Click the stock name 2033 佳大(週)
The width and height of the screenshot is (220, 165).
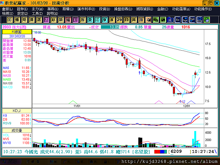pyautogui.click(x=14, y=27)
